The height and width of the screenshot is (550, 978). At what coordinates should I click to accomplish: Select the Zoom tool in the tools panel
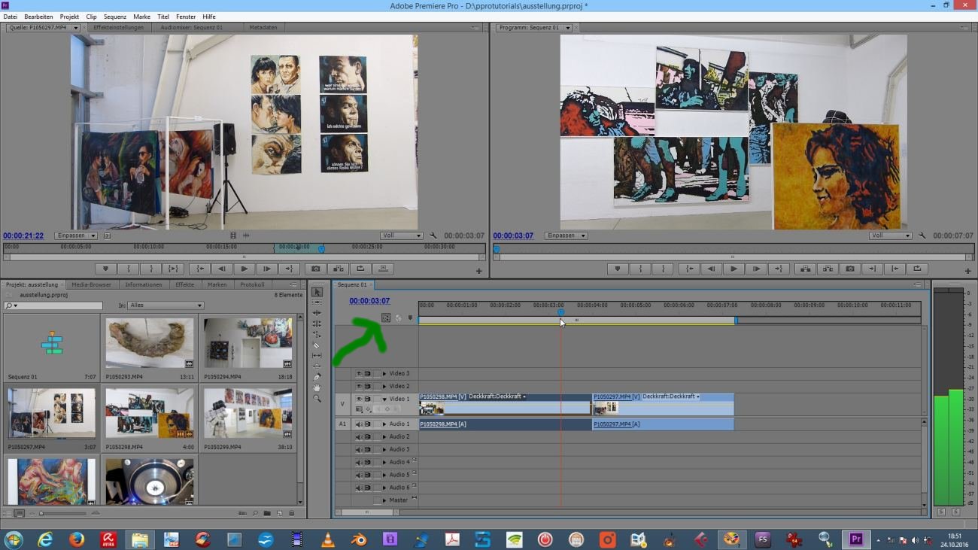pos(317,399)
